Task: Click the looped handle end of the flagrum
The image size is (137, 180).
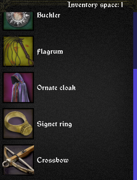Action: point(31,62)
